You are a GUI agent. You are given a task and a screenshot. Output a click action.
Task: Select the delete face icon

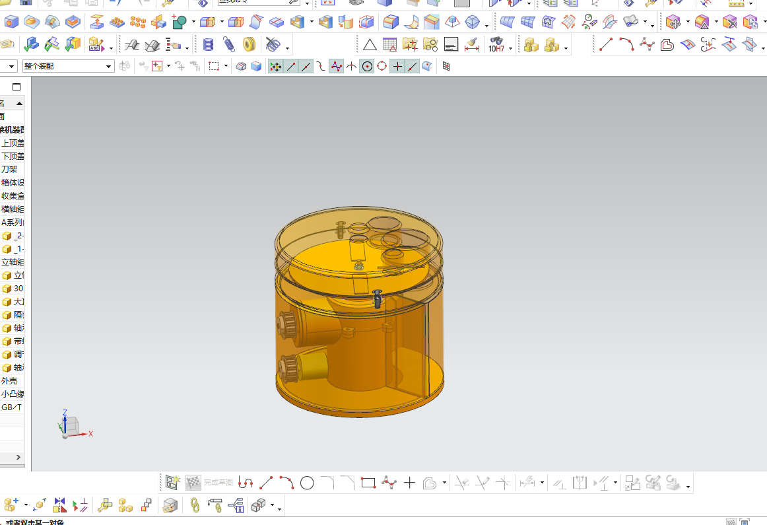coord(729,22)
